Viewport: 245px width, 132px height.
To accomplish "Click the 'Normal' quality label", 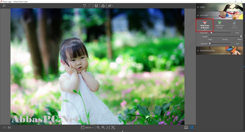I will (225, 39).
